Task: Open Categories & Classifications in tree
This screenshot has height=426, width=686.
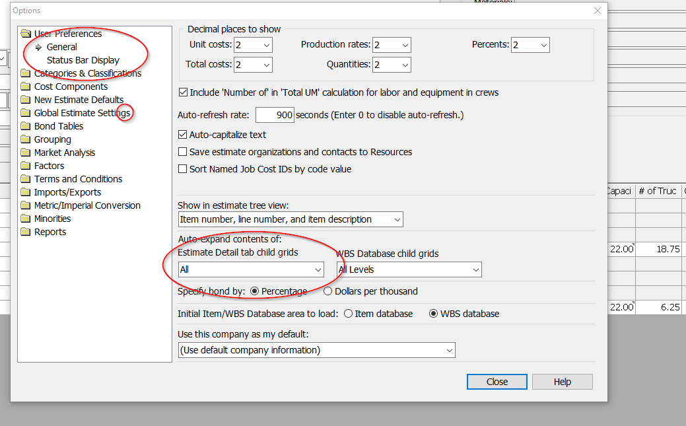Action: click(88, 73)
